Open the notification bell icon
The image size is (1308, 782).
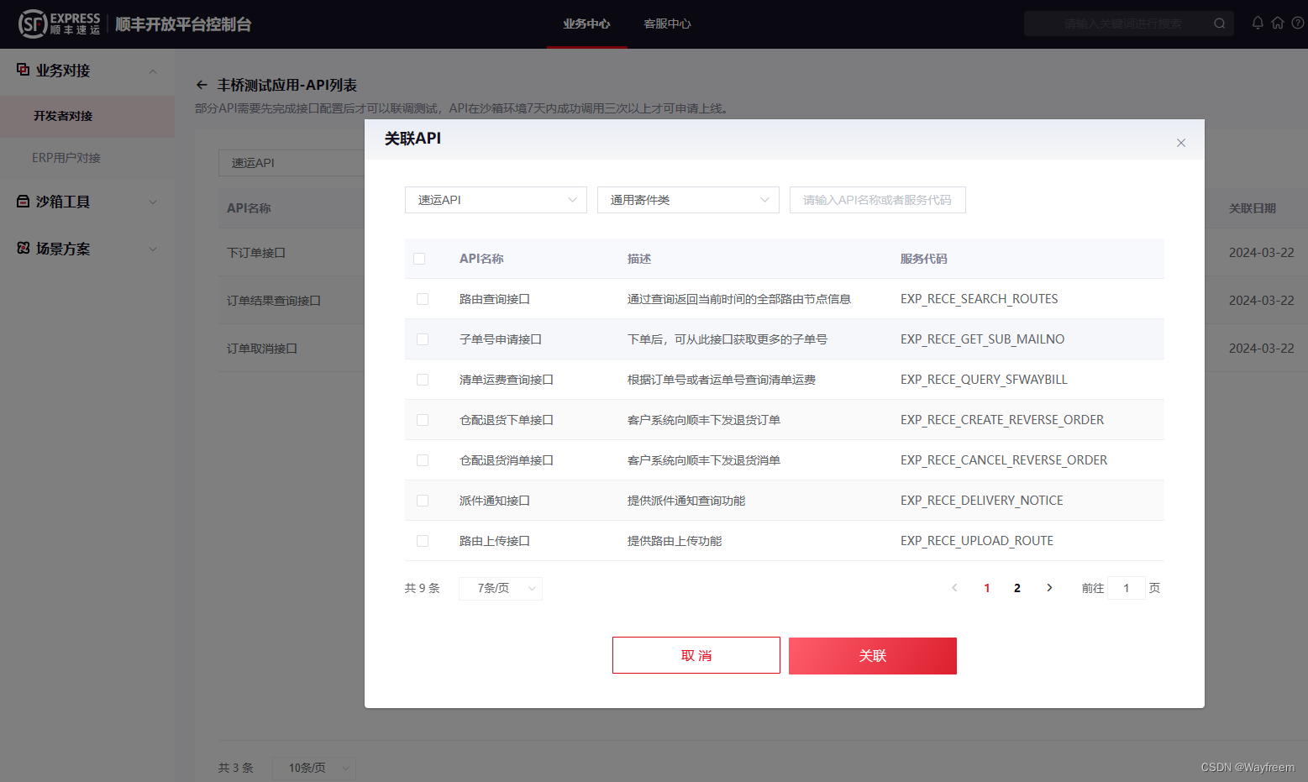tap(1258, 24)
